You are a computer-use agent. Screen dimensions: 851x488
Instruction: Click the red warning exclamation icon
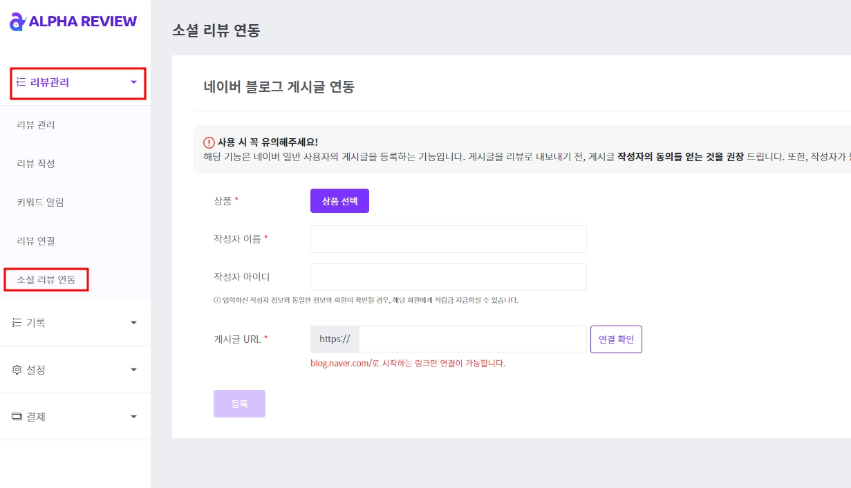(209, 142)
